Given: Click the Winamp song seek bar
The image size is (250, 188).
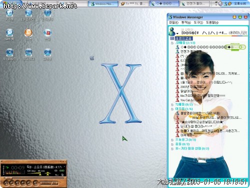Looking at the screenshot, I should pyautogui.click(x=33, y=178).
